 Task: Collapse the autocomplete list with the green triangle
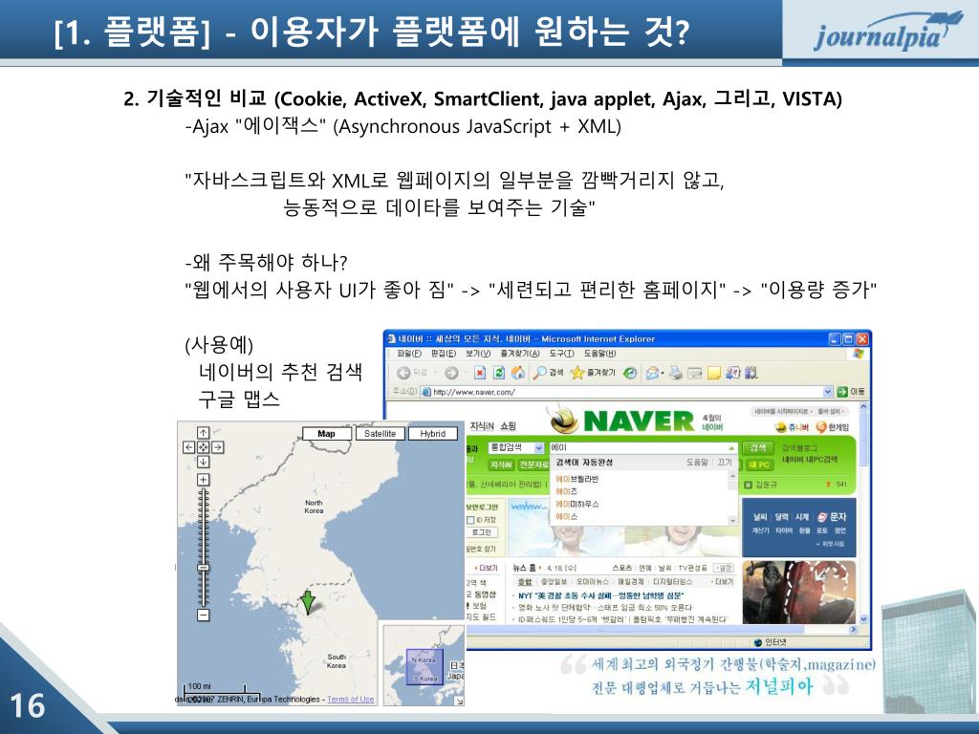pyautogui.click(x=730, y=447)
